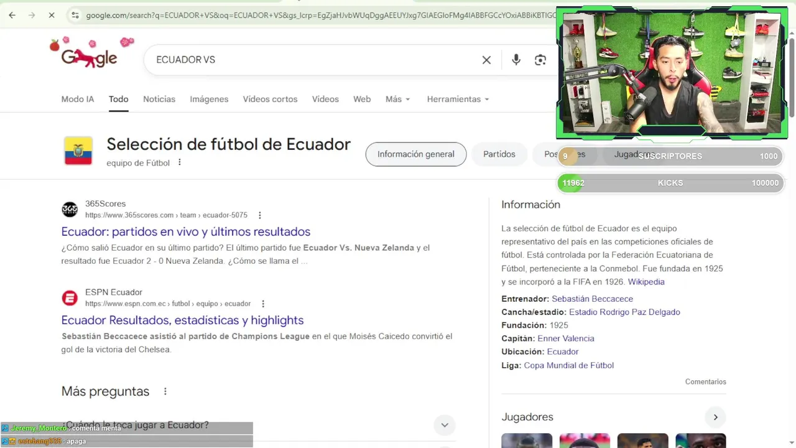Switch to Modo IA tab
Image resolution: width=796 pixels, height=448 pixels.
tap(78, 99)
